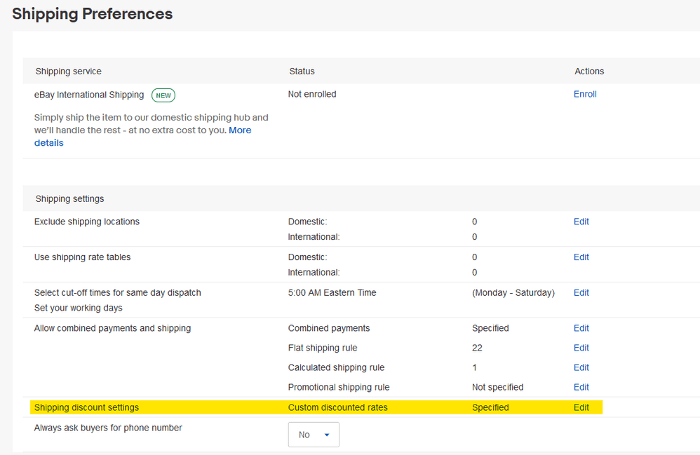Open the phone number No dropdown
This screenshot has height=455, width=700.
314,435
